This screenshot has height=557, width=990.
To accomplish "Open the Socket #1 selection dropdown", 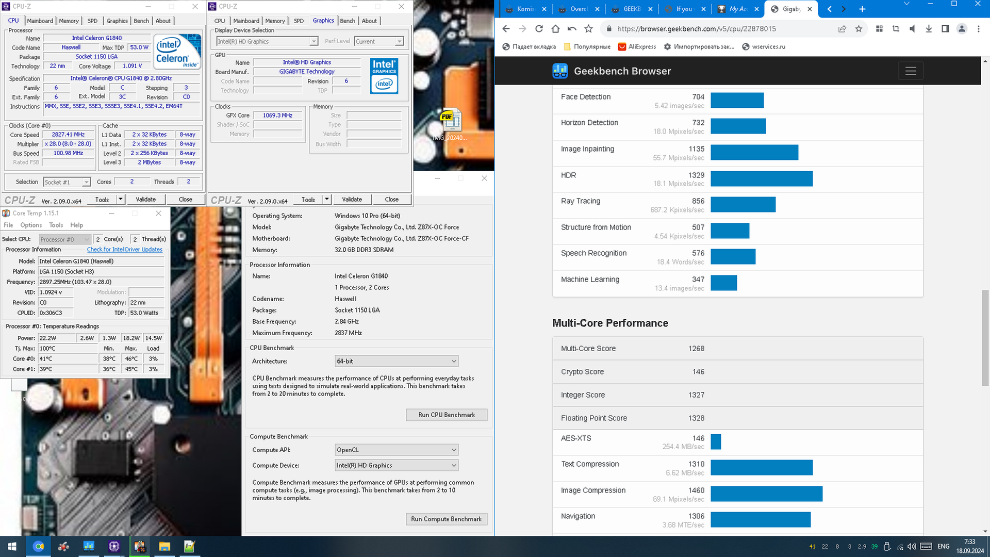I will tap(67, 182).
